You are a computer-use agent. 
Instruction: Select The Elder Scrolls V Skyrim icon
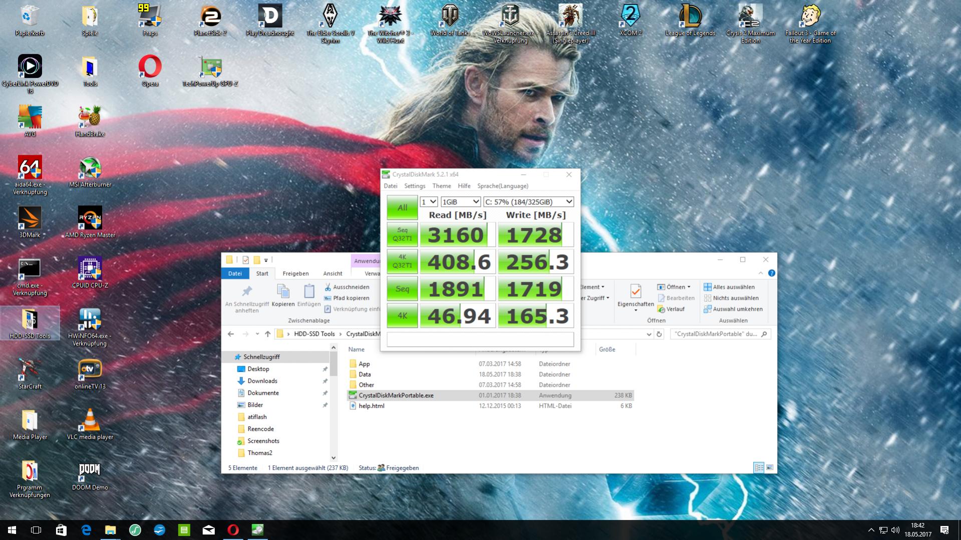point(330,24)
